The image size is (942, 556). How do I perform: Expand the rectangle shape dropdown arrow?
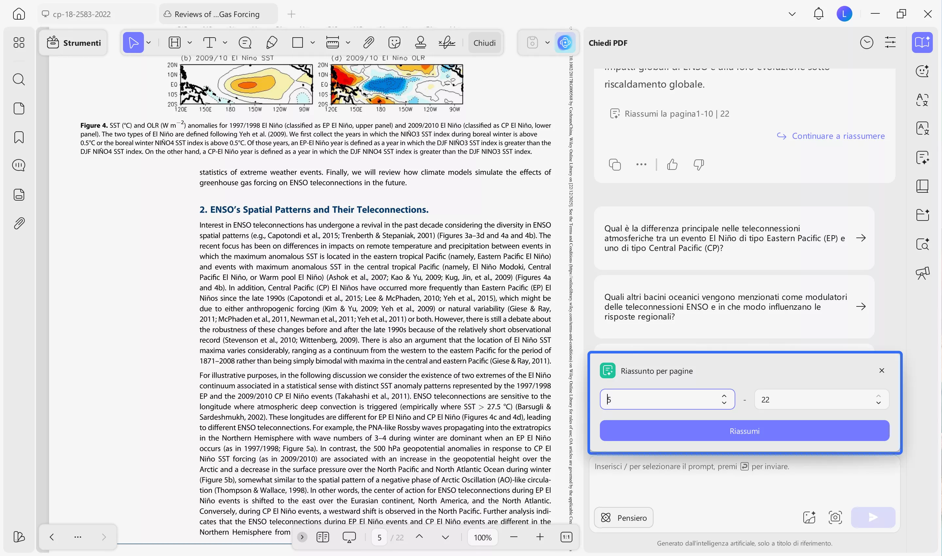[x=312, y=43]
